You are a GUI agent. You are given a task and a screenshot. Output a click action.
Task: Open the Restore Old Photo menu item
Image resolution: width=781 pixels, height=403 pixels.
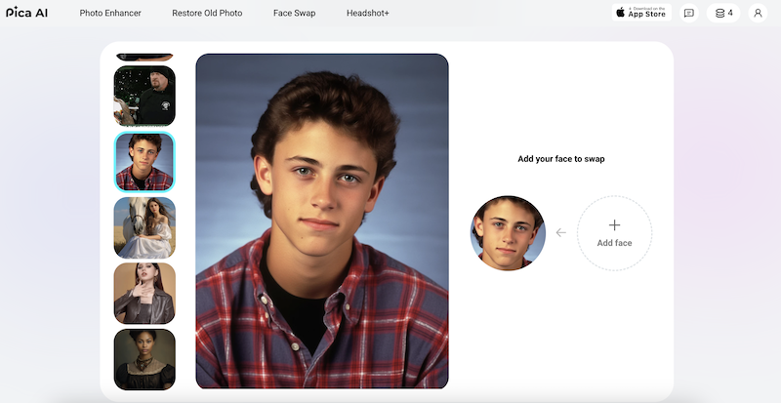[207, 13]
